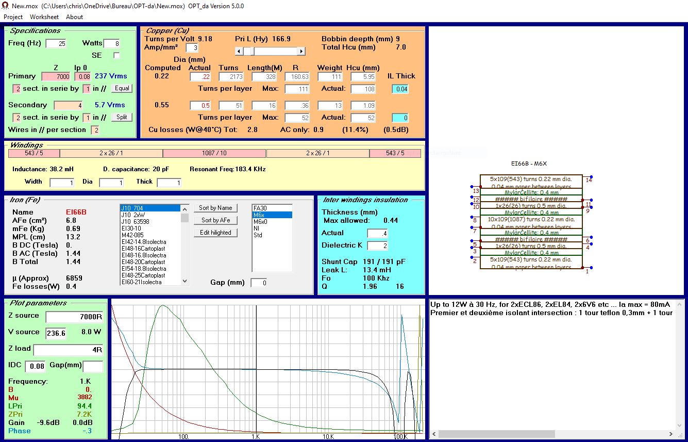Click the Z load field 4R
This screenshot has height=442, width=688.
[x=68, y=350]
